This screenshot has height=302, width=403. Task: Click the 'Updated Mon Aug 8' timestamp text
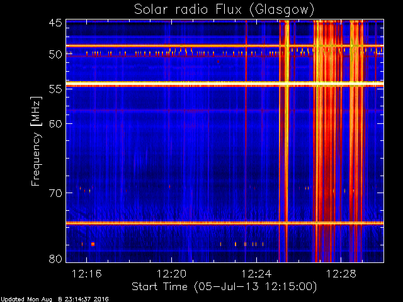click(55, 299)
